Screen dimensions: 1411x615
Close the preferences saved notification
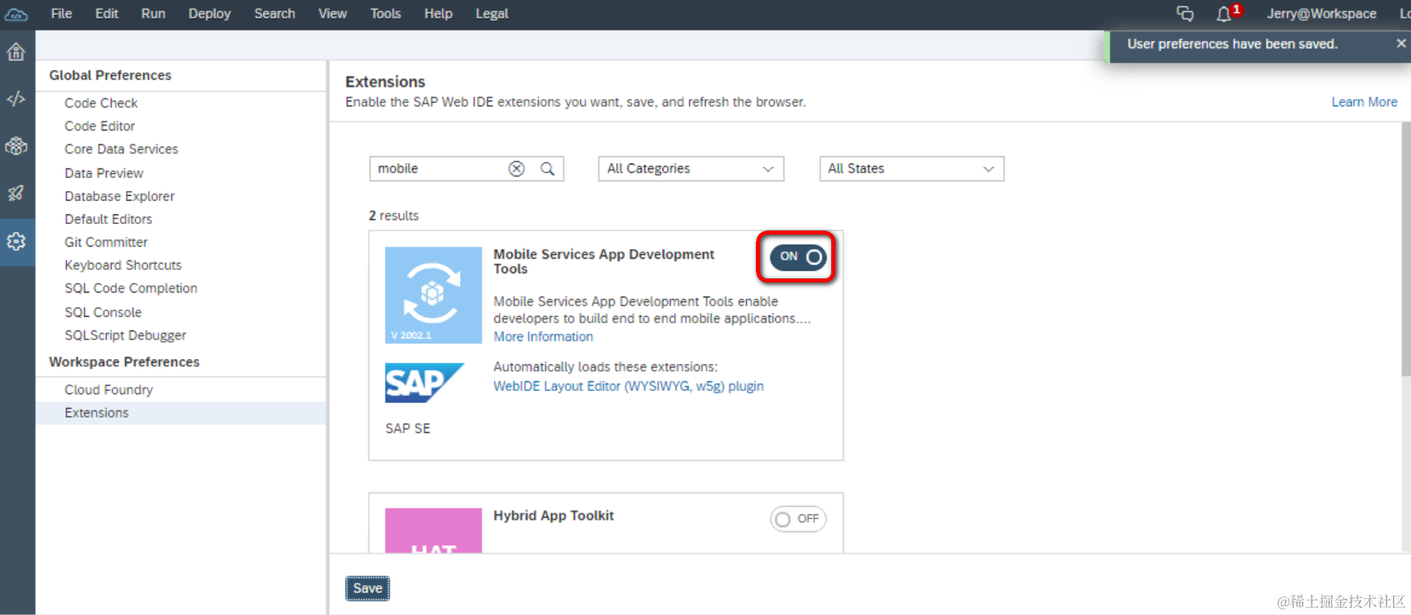pos(1401,44)
